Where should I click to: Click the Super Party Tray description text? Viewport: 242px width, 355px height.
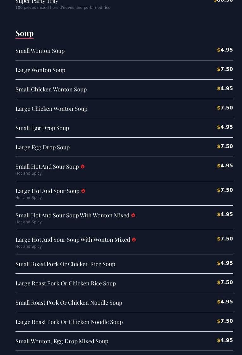[x=63, y=8]
